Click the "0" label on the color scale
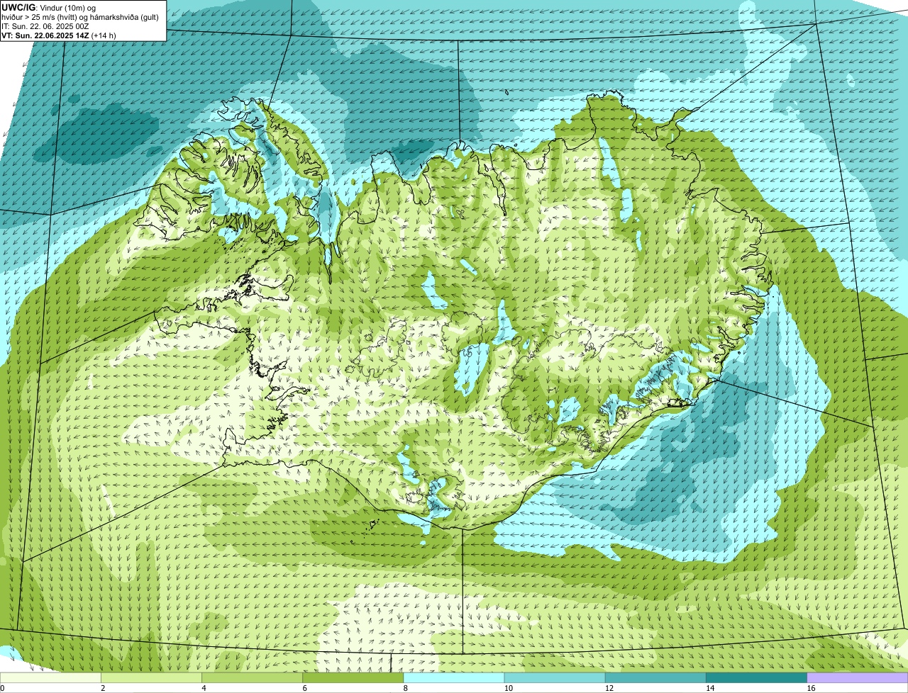 pyautogui.click(x=2, y=688)
